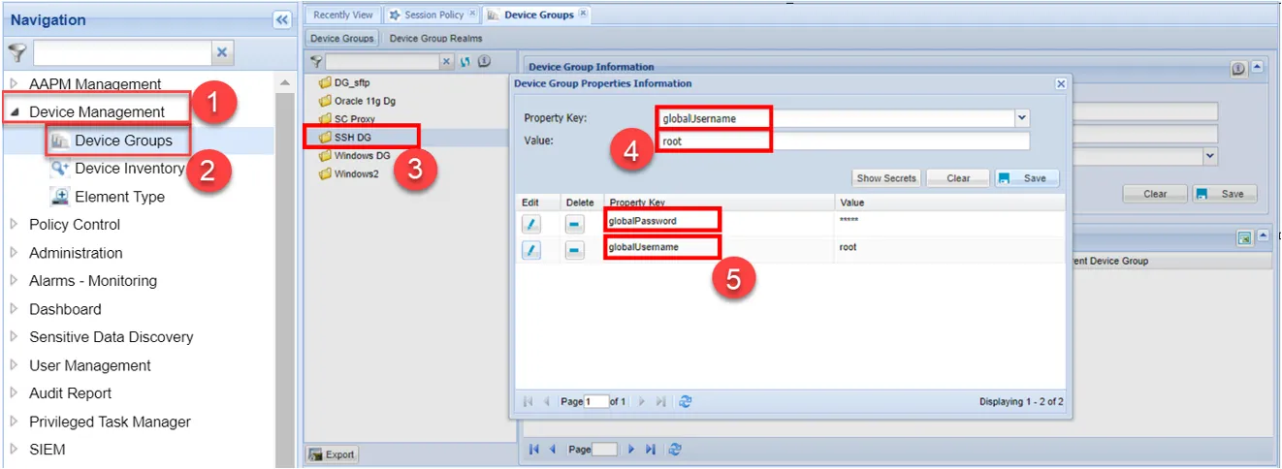Delete the globalPassword property row

pos(575,222)
